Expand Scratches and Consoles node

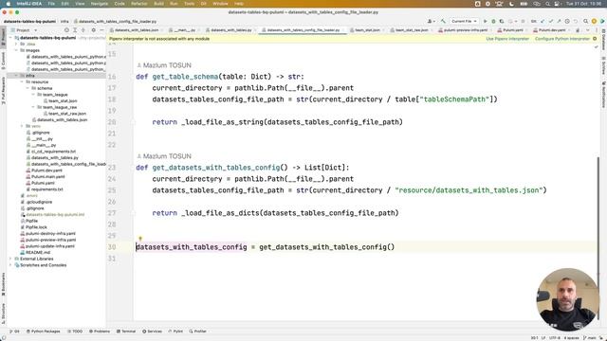click(x=10, y=265)
